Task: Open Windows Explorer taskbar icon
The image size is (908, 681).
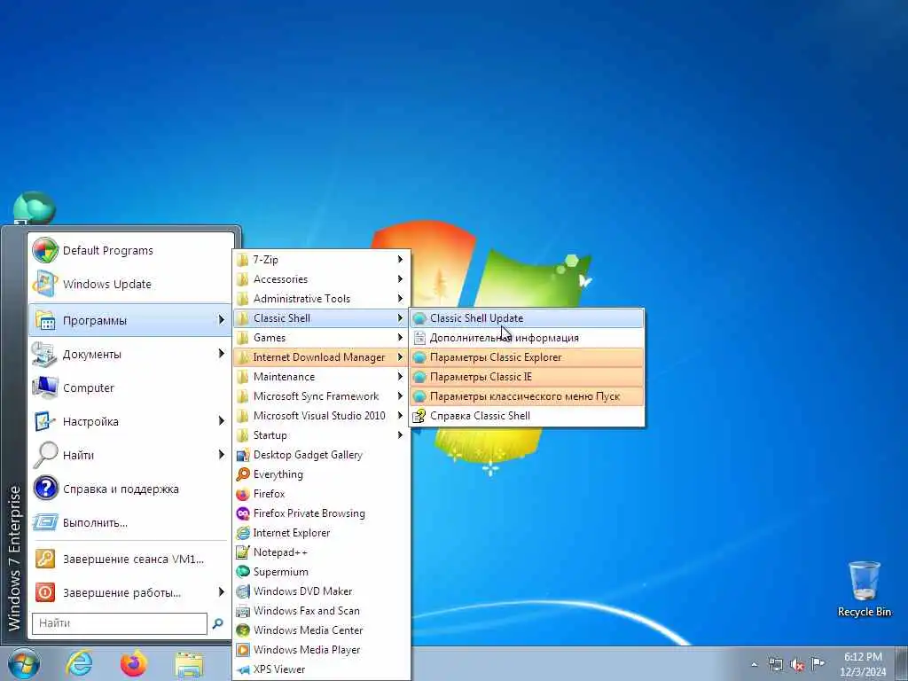Action: coord(189,665)
